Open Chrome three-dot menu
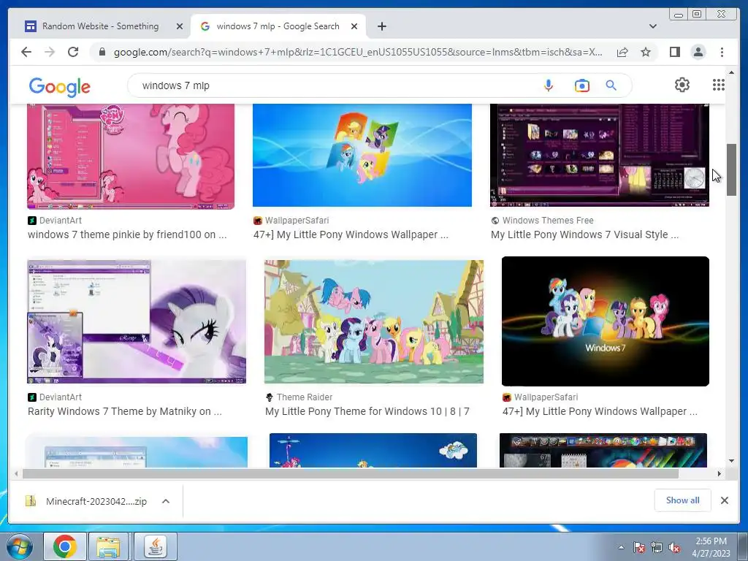 (x=722, y=52)
